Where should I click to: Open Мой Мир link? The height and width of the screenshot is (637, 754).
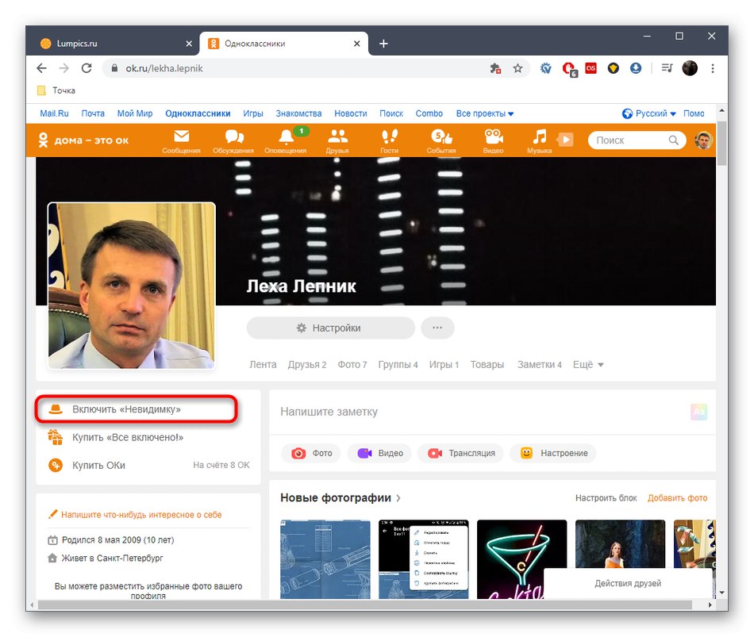coord(135,113)
